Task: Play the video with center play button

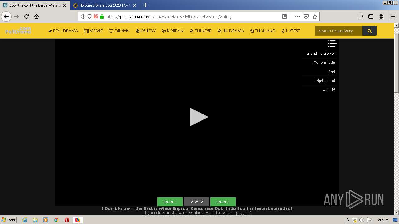Action: point(199,117)
